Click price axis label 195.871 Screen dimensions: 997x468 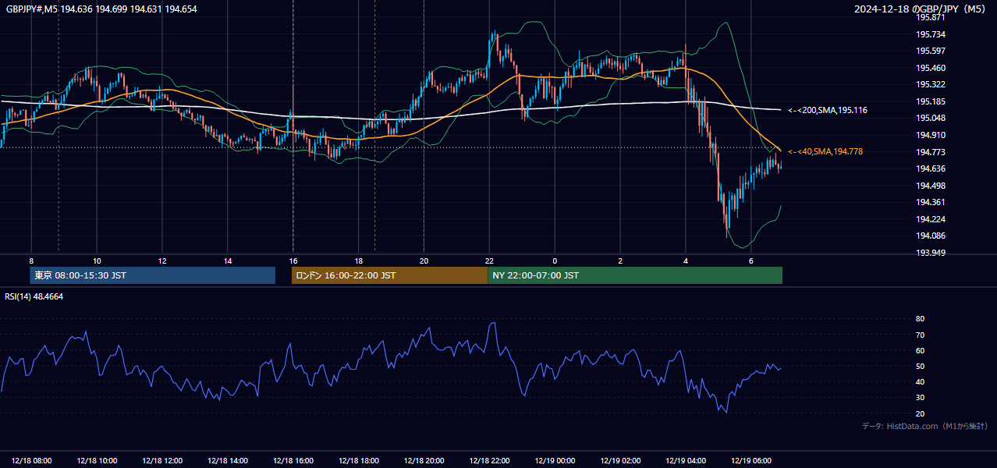[x=931, y=17]
